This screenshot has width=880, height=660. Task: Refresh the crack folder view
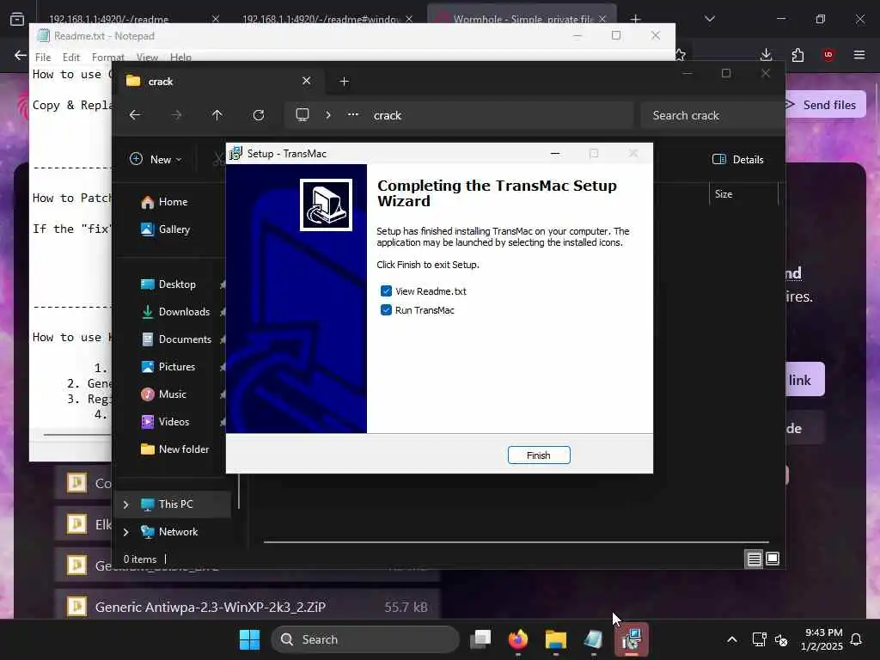tap(258, 115)
